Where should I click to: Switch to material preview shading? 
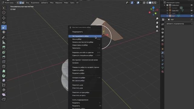[x=153, y=3]
